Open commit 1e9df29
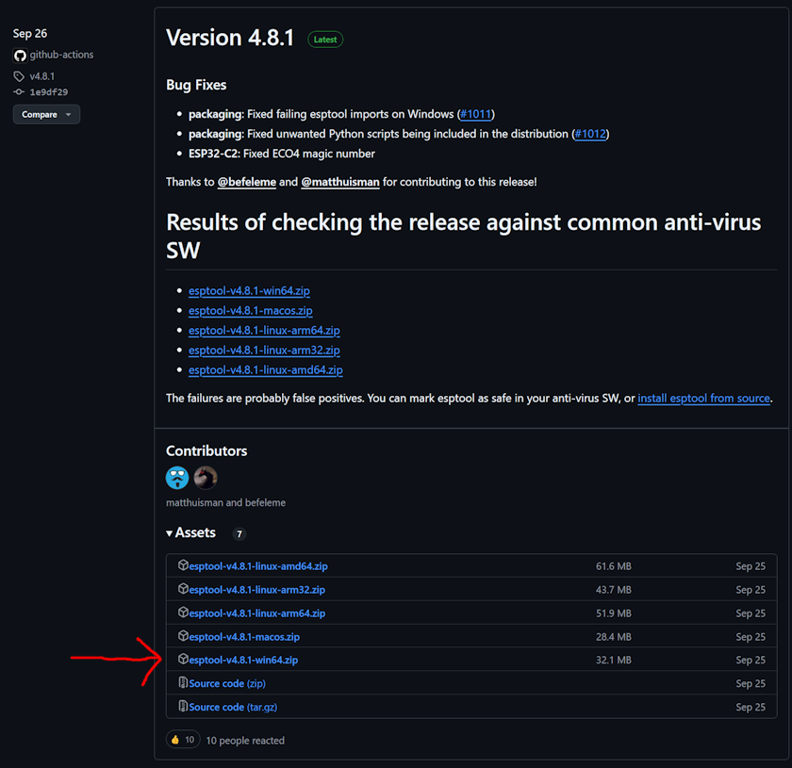Screen dimensions: 792x768 click(x=48, y=92)
